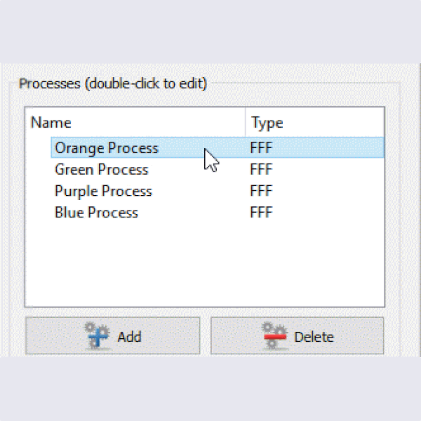The height and width of the screenshot is (421, 421).
Task: Sort by the Name column header
Action: click(x=51, y=123)
